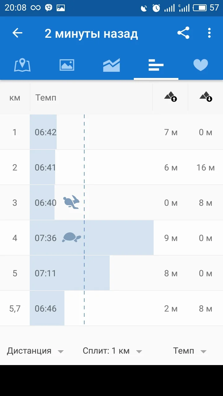Tap the 07:11 pace bar
The height and width of the screenshot is (396, 223).
tap(70, 273)
